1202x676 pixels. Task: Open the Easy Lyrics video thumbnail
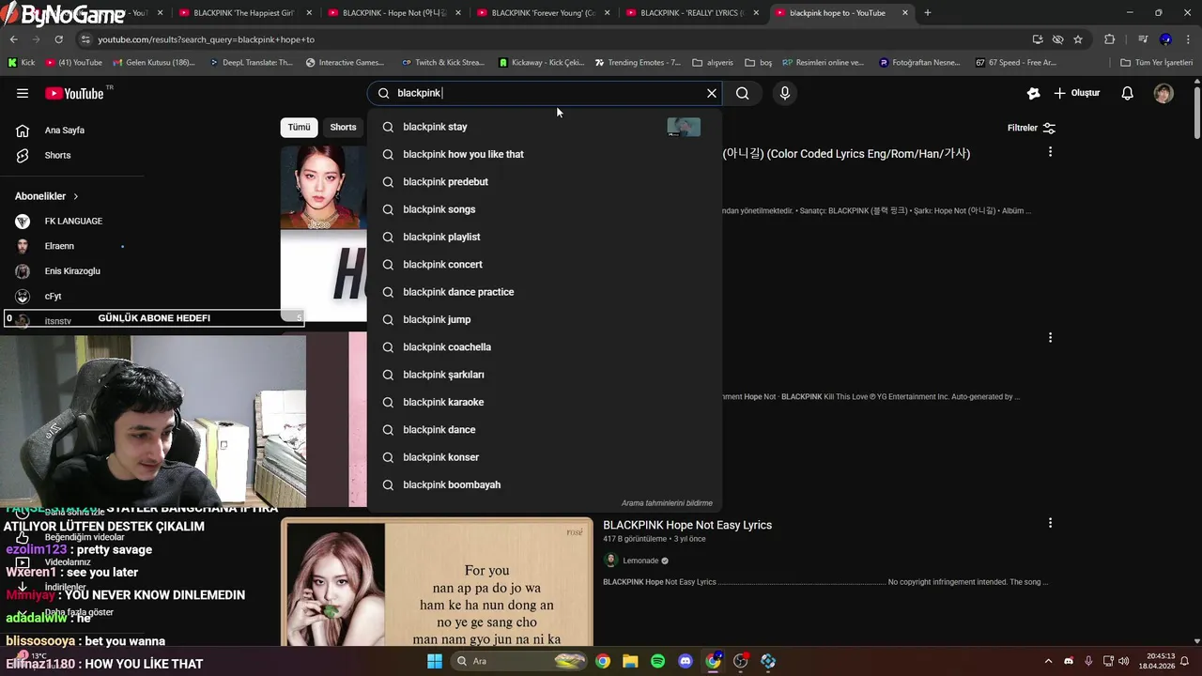[x=437, y=582]
